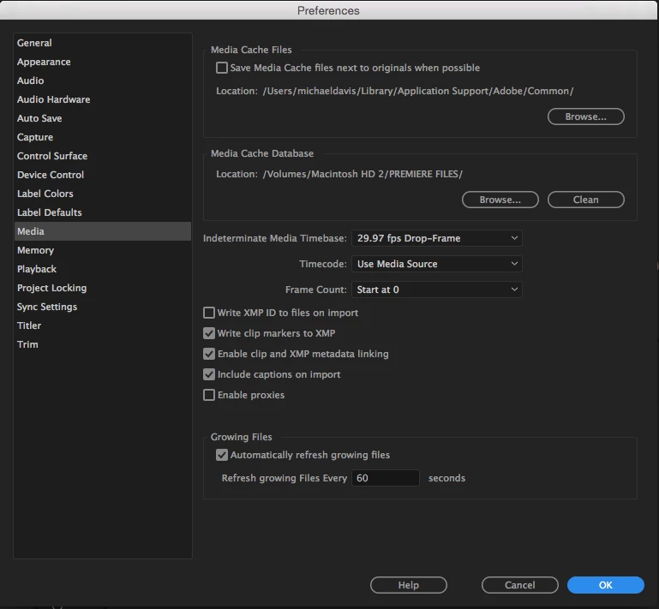The image size is (659, 609).
Task: Uncheck Write clip markers to XMP
Action: (x=209, y=333)
